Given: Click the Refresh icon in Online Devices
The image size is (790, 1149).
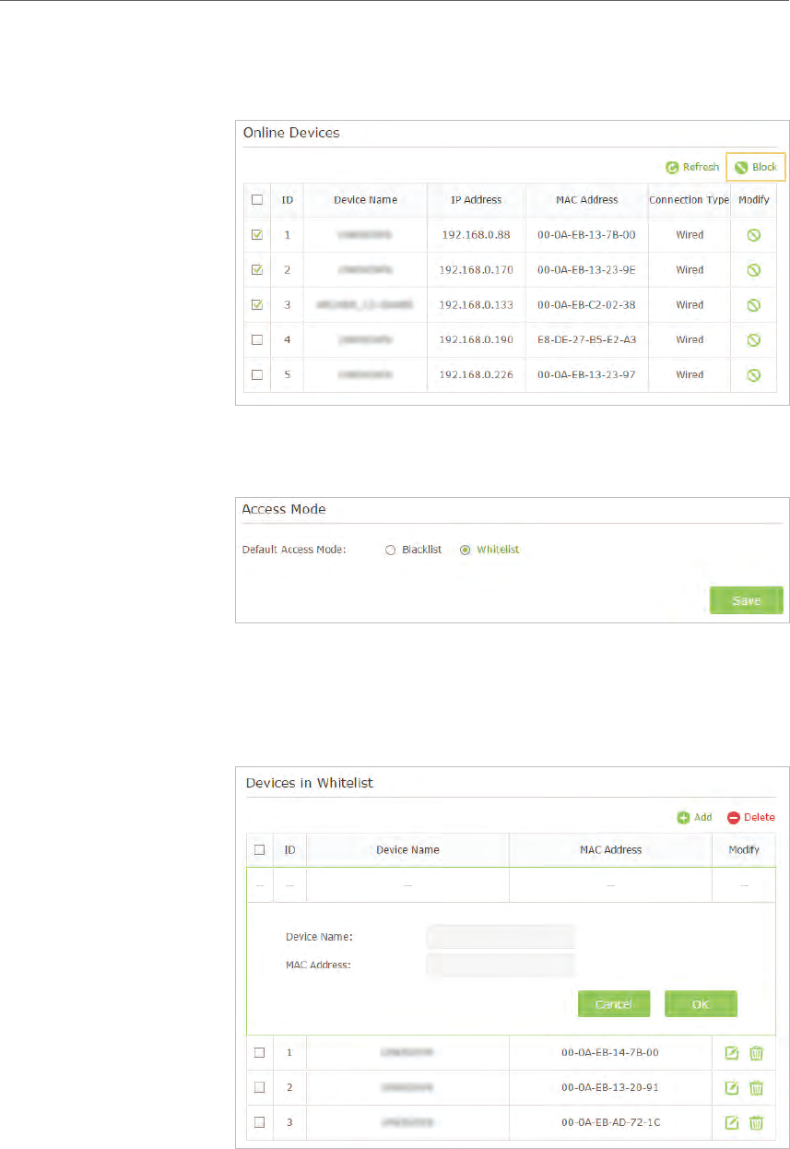Looking at the screenshot, I should (x=672, y=168).
